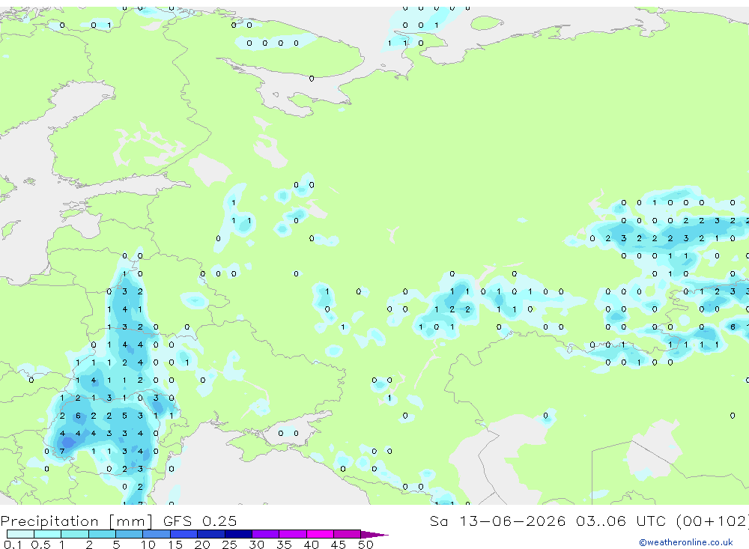
Task: Choose the 25–30 mm navy legend swatch
Action: pos(238,534)
